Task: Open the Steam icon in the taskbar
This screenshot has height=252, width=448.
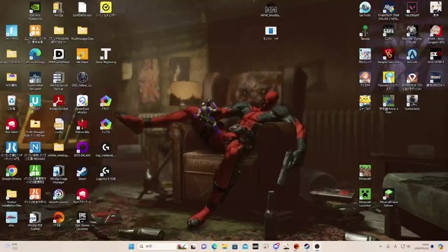Action: click(x=307, y=246)
